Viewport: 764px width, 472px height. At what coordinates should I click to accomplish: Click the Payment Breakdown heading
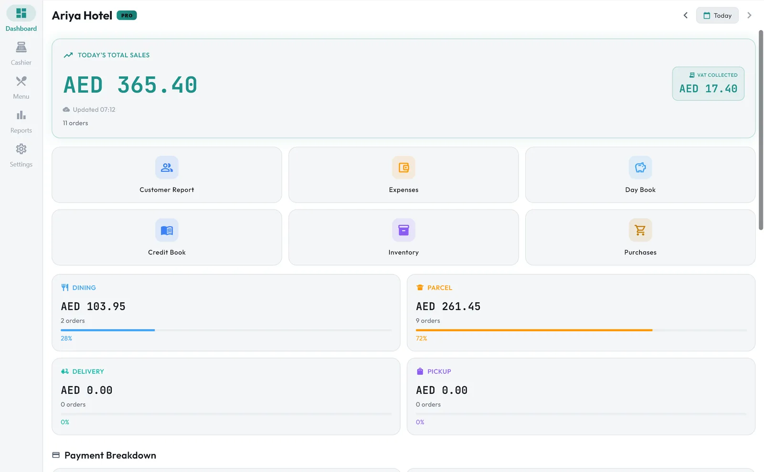coord(110,455)
